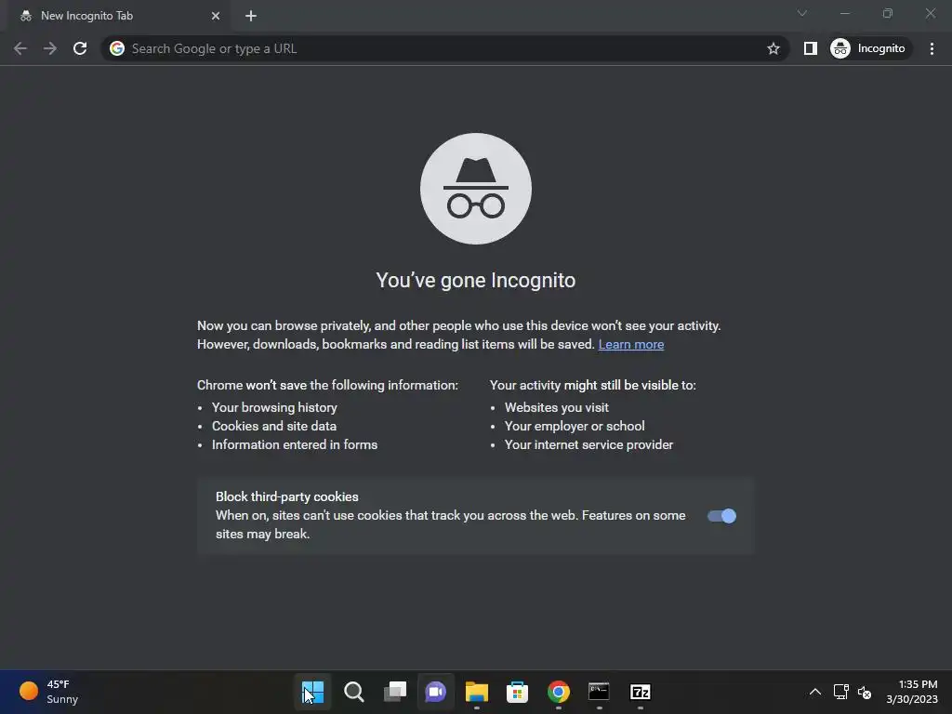The image size is (952, 714).
Task: Close the New Incognito Tab
Action: point(216,16)
